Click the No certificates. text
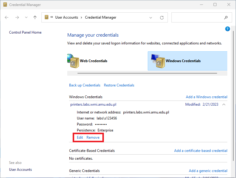The image size is (236, 178). click(x=81, y=158)
